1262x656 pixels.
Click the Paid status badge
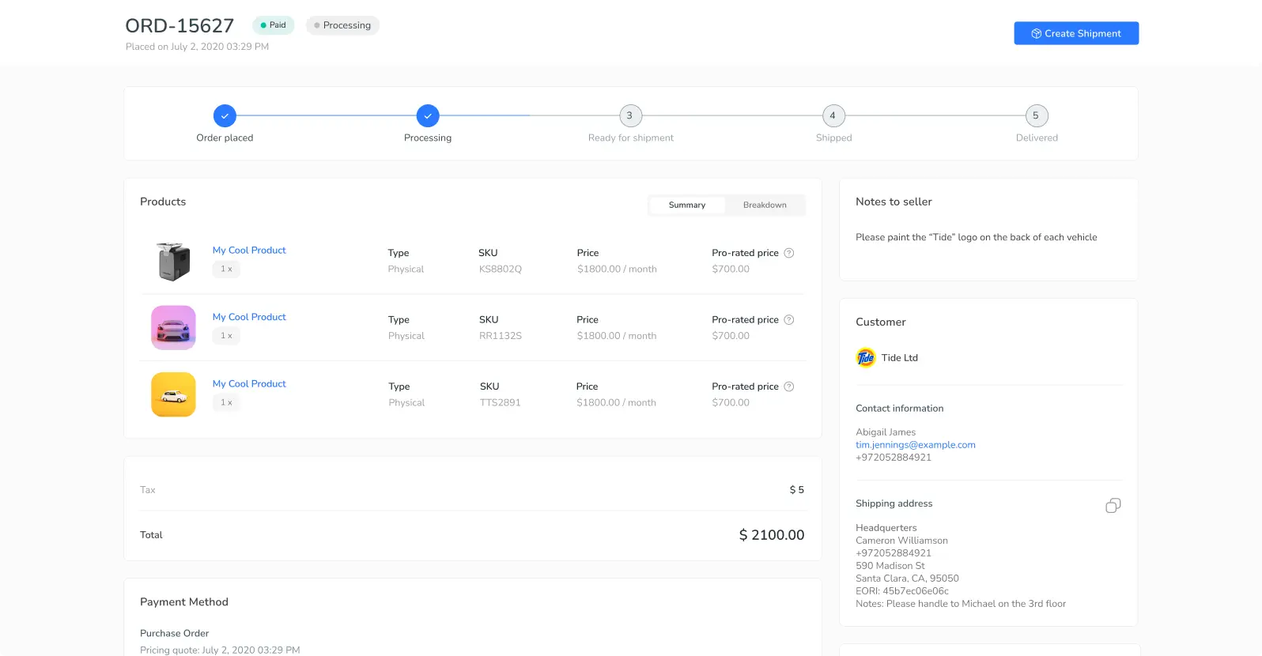point(274,25)
